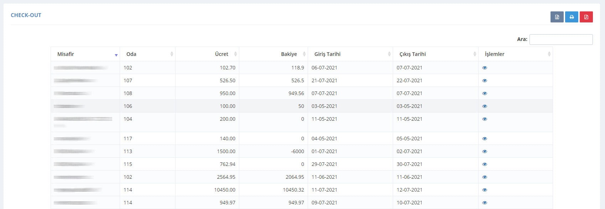Sort the table by Oda column
The width and height of the screenshot is (605, 209).
pyautogui.click(x=148, y=54)
